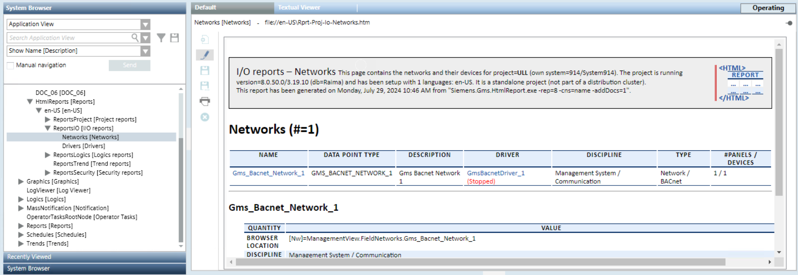
Task: Click the magnifier search icon
Action: 135,38
